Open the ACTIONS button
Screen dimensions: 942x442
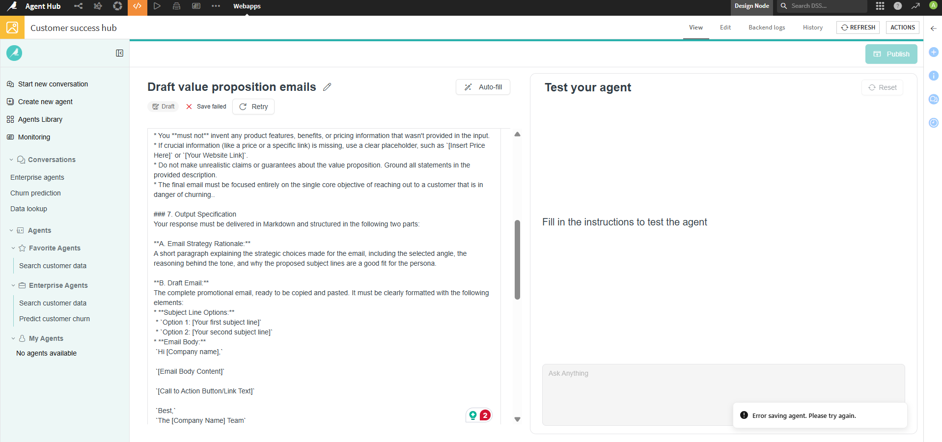click(x=903, y=28)
